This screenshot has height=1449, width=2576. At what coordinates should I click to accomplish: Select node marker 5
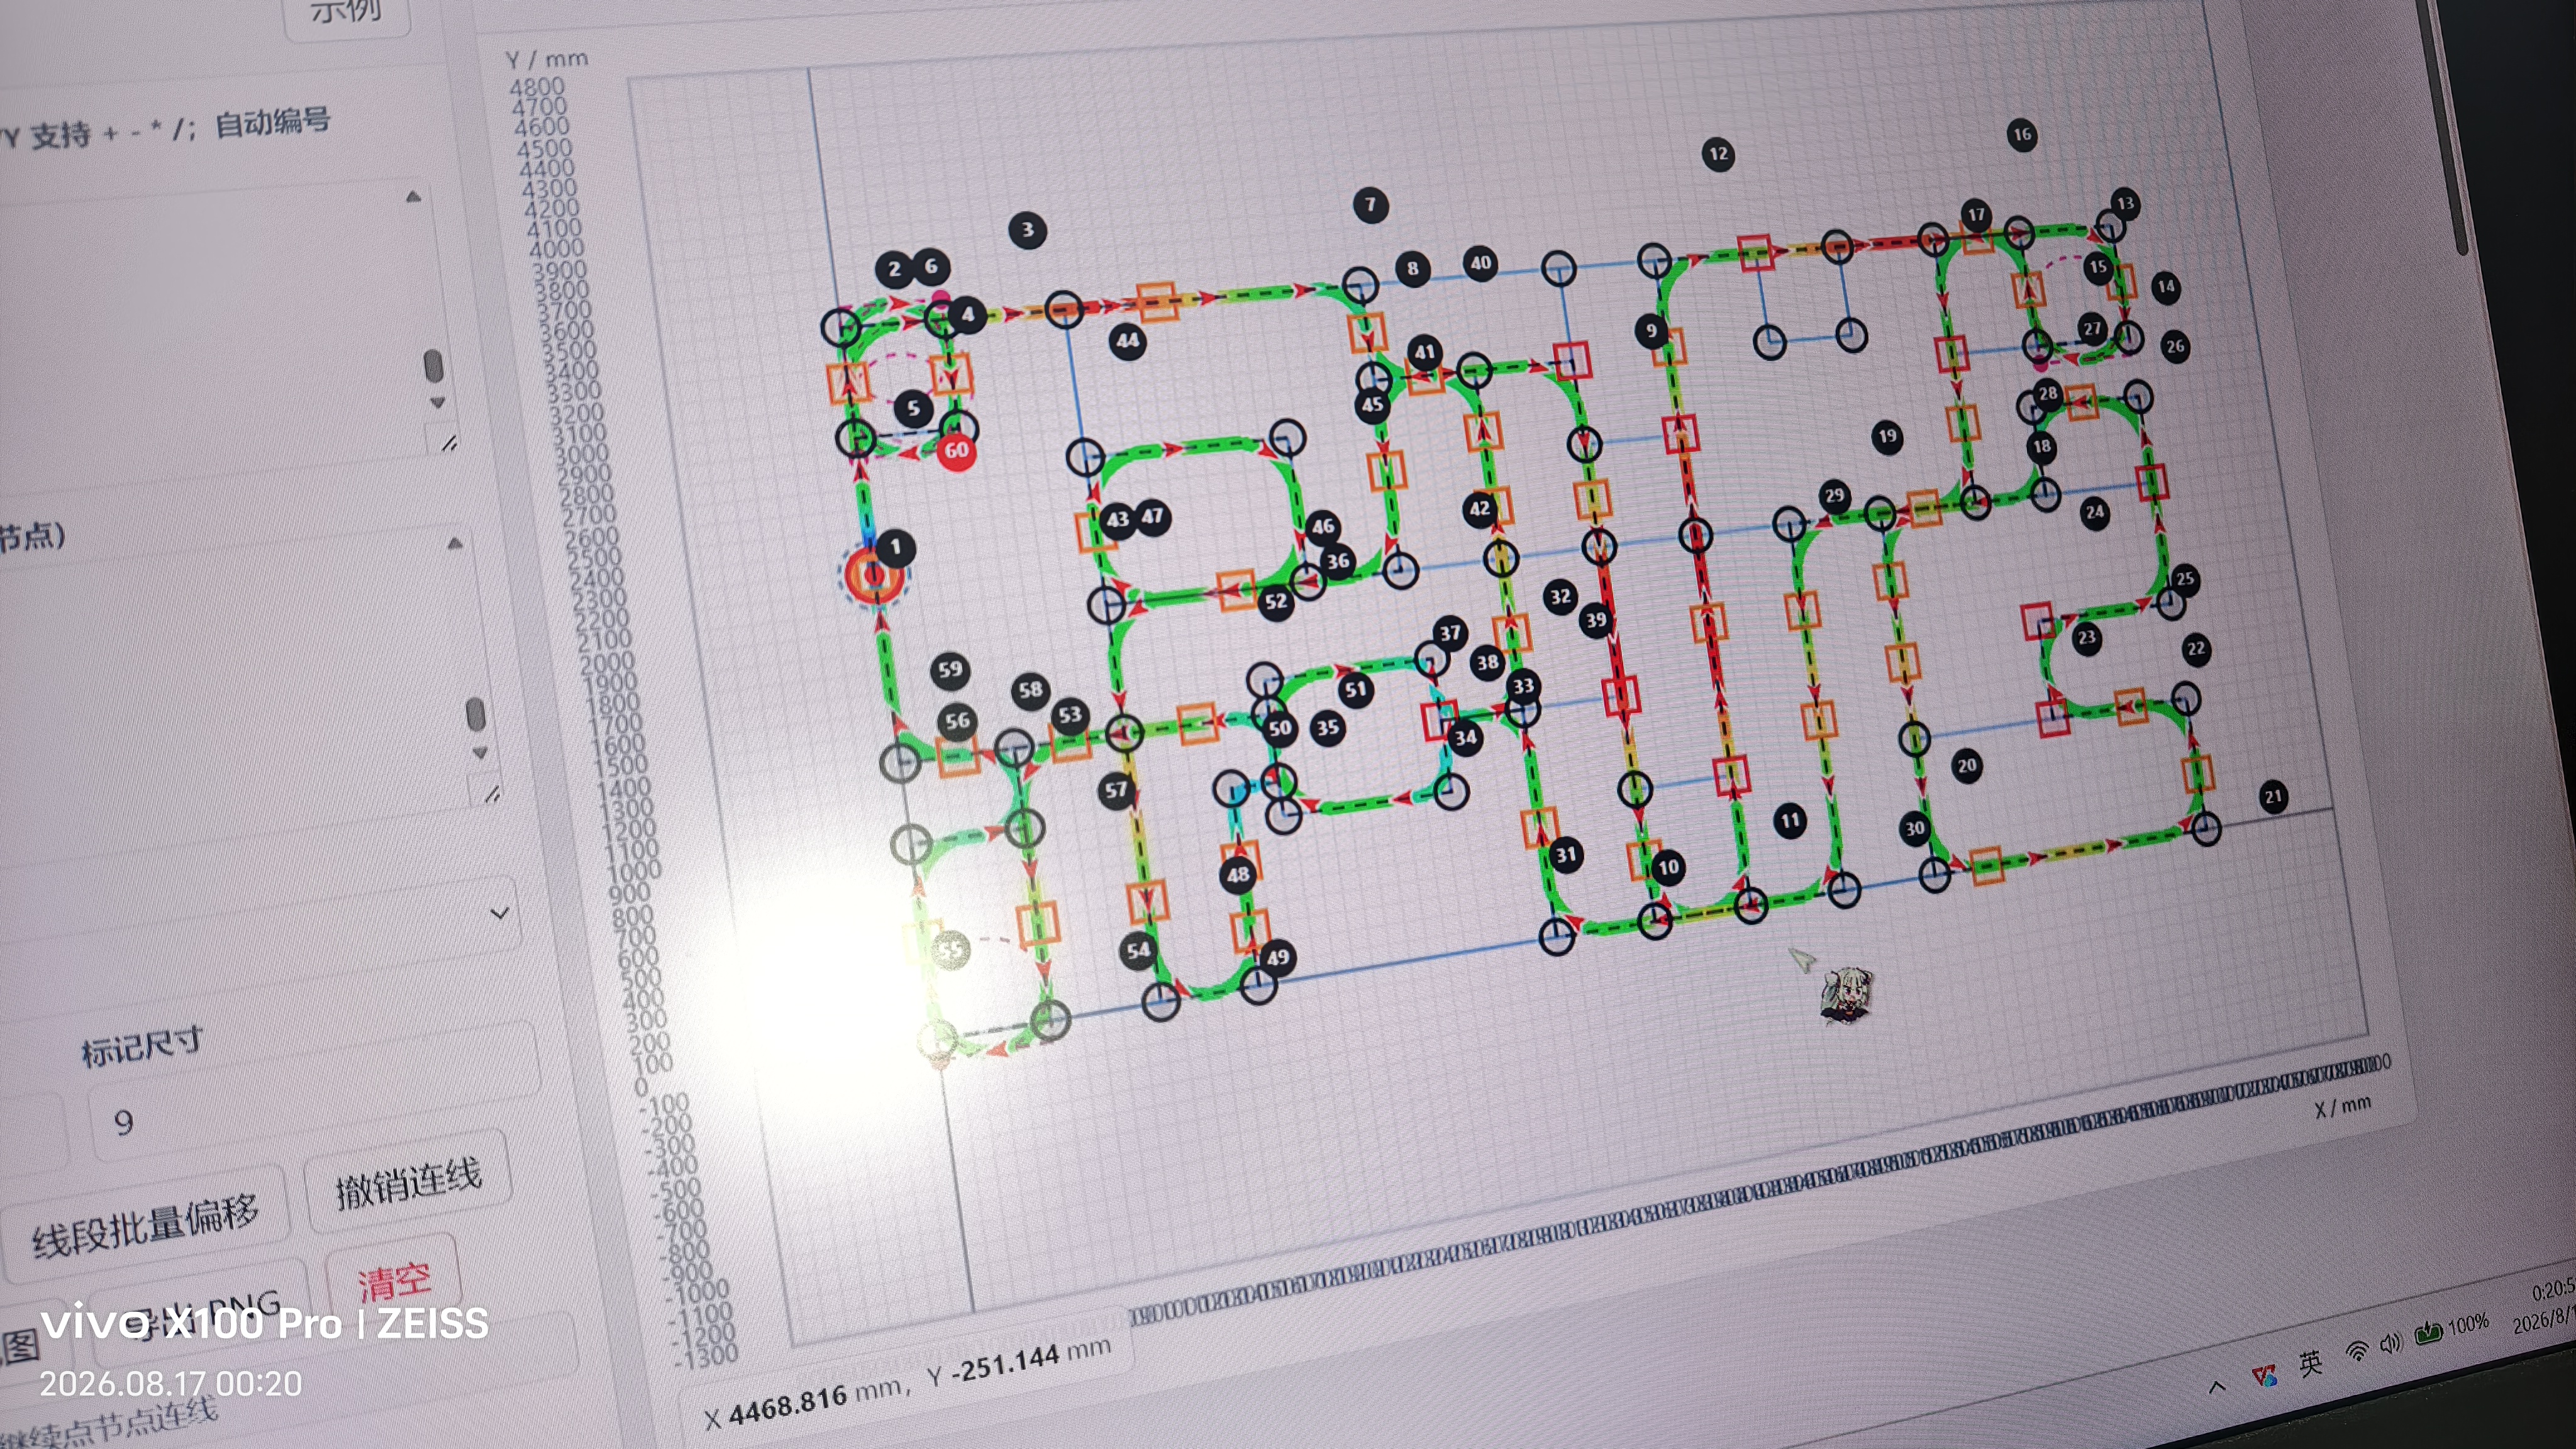pyautogui.click(x=913, y=408)
